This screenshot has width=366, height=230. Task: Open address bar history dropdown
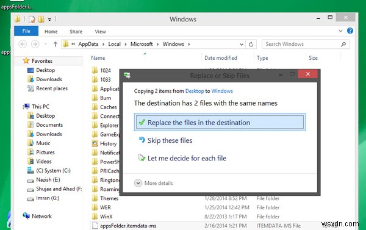pyautogui.click(x=242, y=44)
